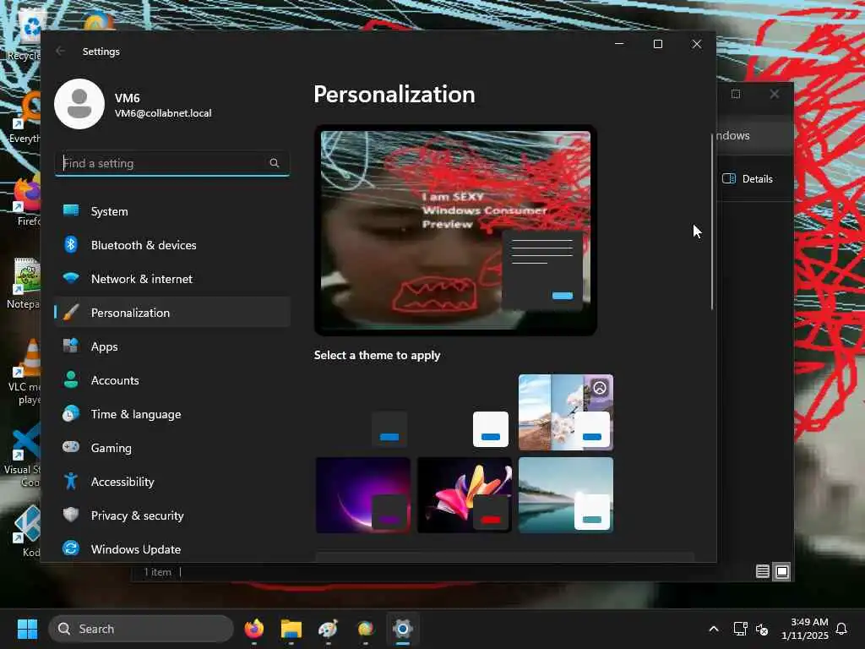Open the clock and date flyout
Viewport: 865px width, 649px height.
pyautogui.click(x=804, y=629)
